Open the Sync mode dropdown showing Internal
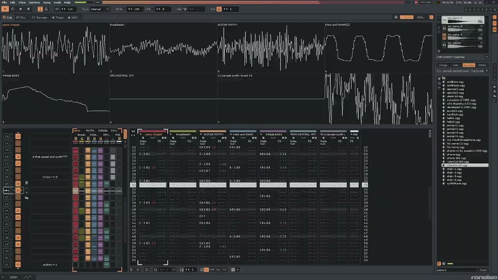This screenshot has height=280, width=498. pyautogui.click(x=100, y=9)
